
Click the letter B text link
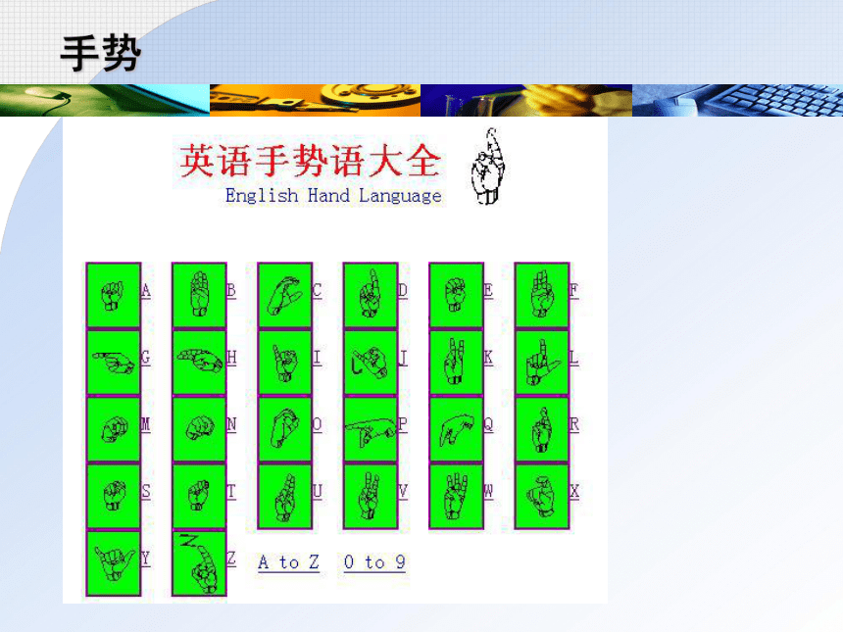pyautogui.click(x=231, y=291)
